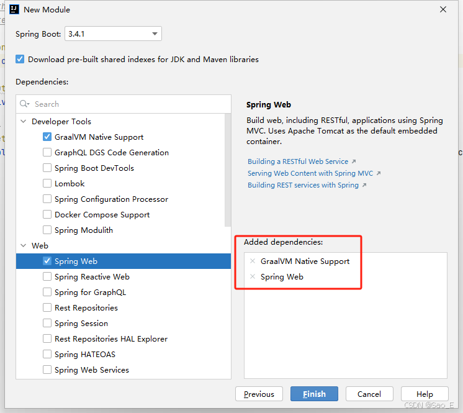The height and width of the screenshot is (413, 463).
Task: Enable GraphQL DGS Code Generation checkbox
Action: [47, 152]
